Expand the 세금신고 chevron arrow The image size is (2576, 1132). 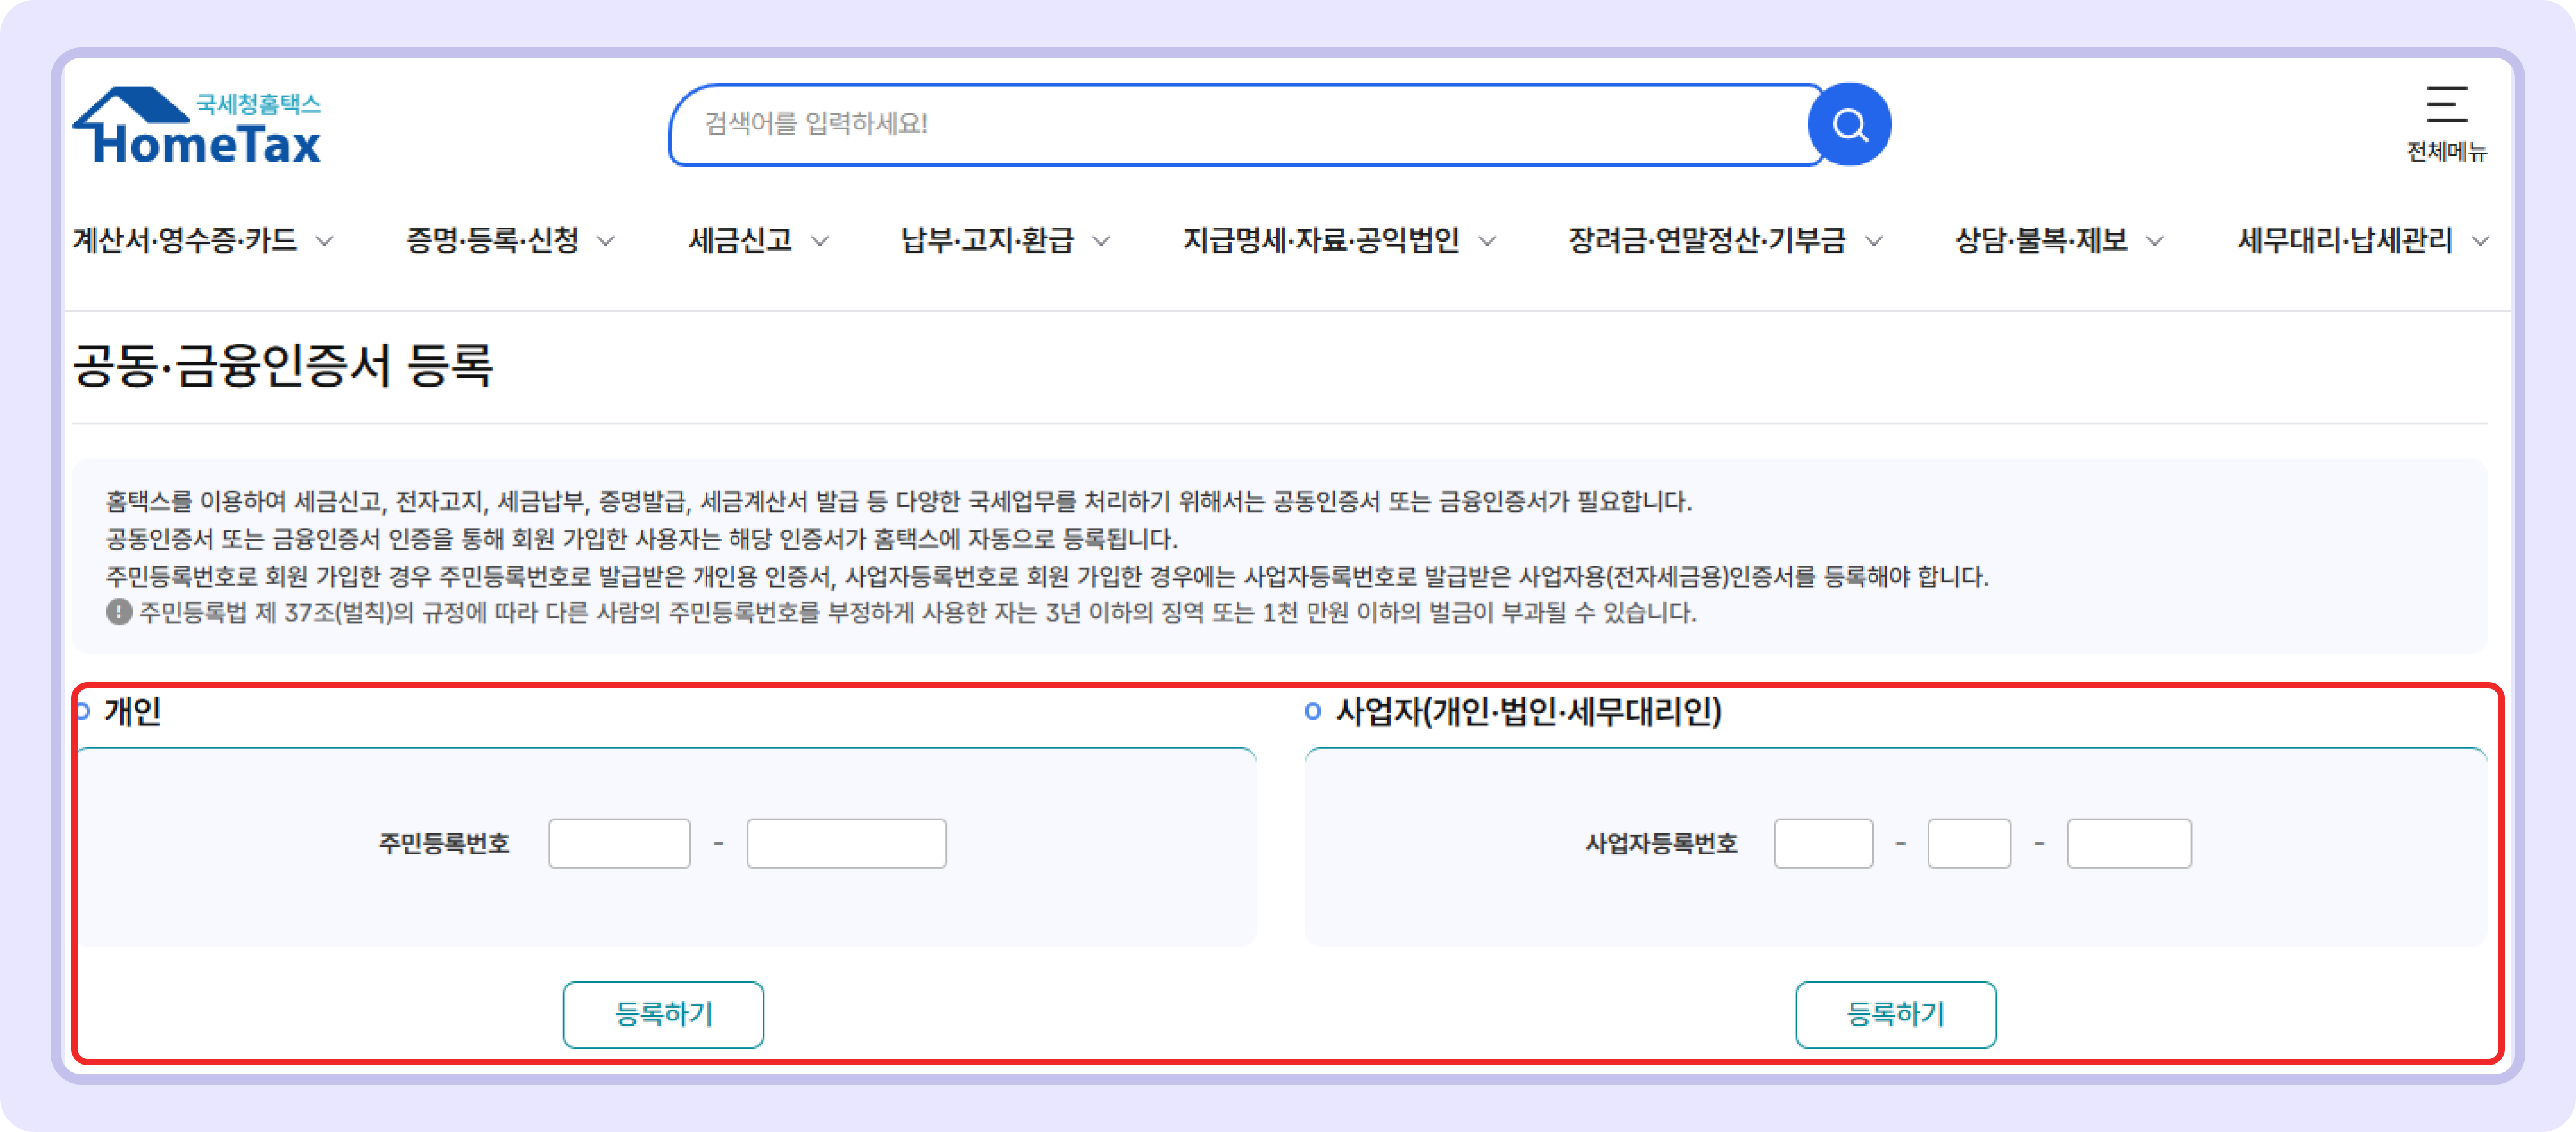click(x=820, y=241)
